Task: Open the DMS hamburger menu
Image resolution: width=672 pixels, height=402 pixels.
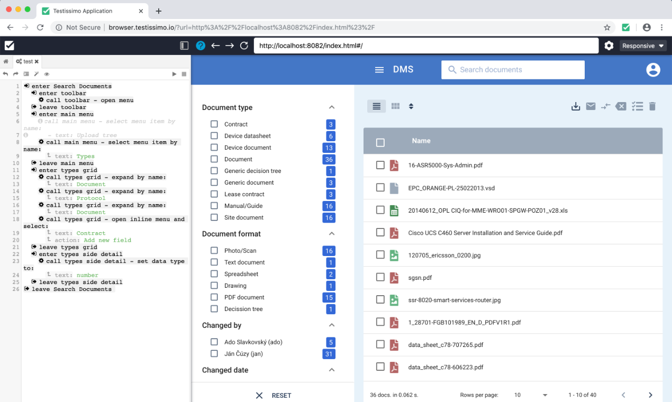Action: coord(379,70)
